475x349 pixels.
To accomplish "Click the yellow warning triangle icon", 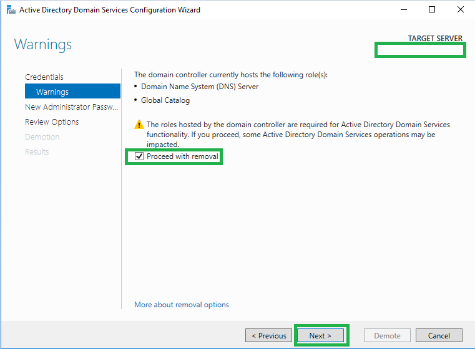I will [139, 124].
